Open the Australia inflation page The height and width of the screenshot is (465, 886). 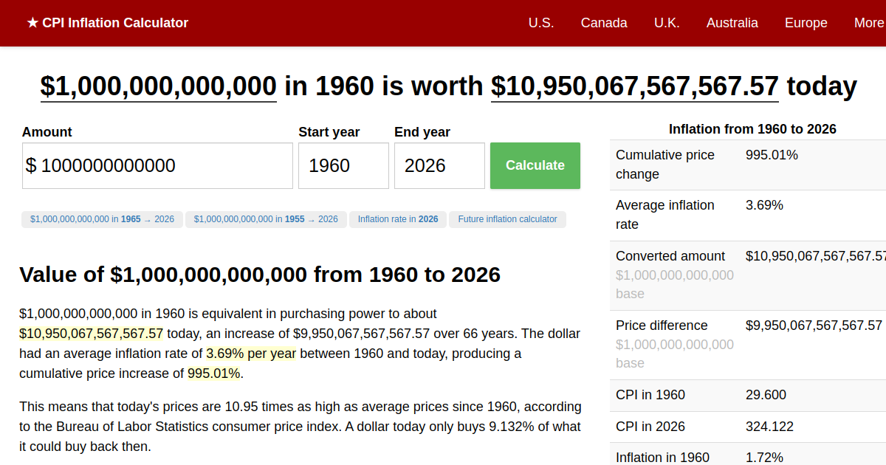732,23
